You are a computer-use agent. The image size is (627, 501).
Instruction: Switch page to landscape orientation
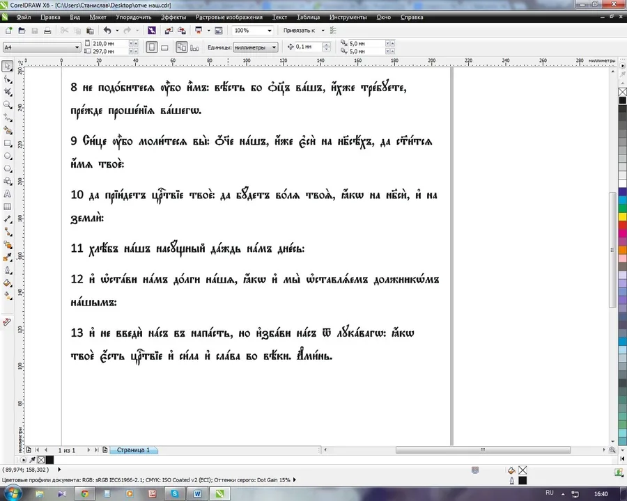click(164, 47)
